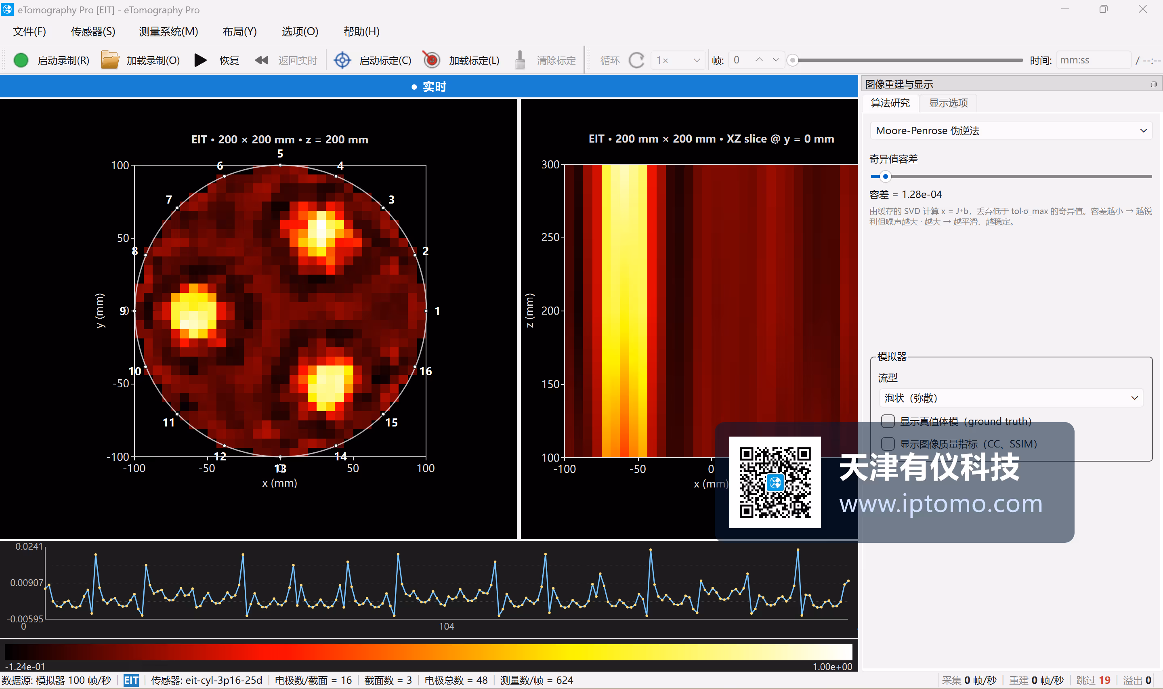Open the 文件(F) menu
1163x689 pixels.
(x=29, y=32)
